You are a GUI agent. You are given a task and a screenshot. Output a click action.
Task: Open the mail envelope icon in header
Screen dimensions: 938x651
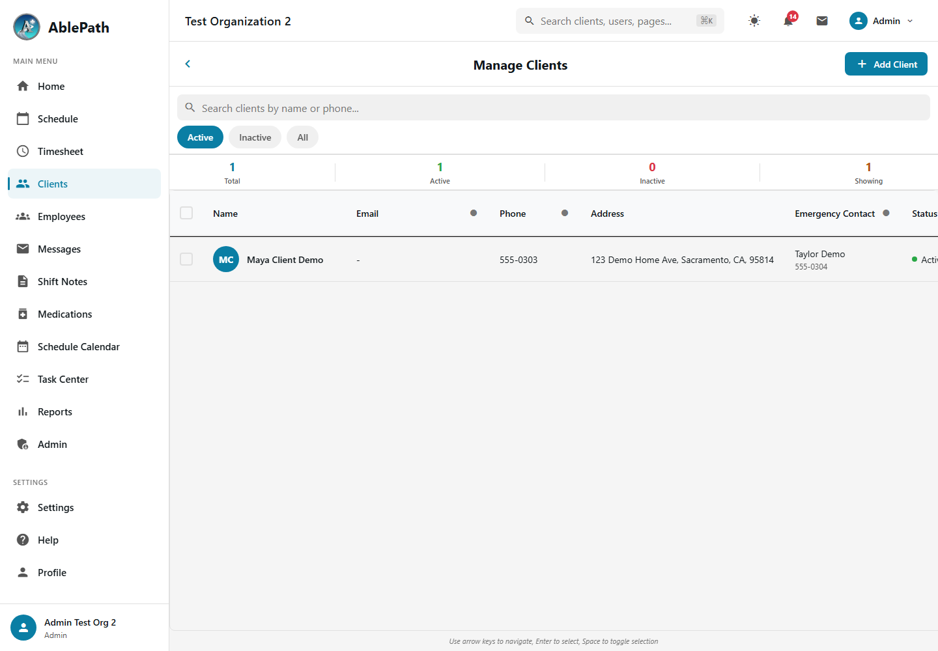pos(822,21)
